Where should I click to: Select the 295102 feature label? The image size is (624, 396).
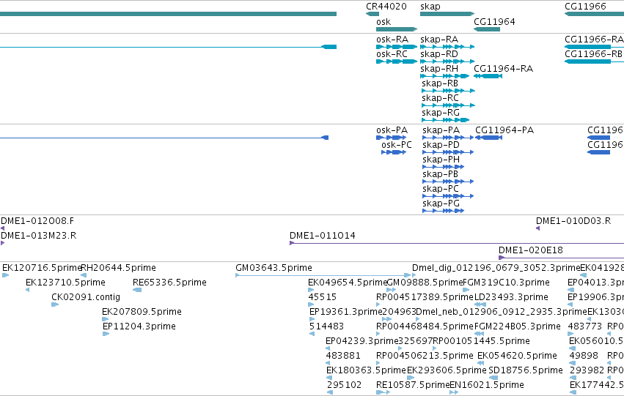click(x=344, y=386)
